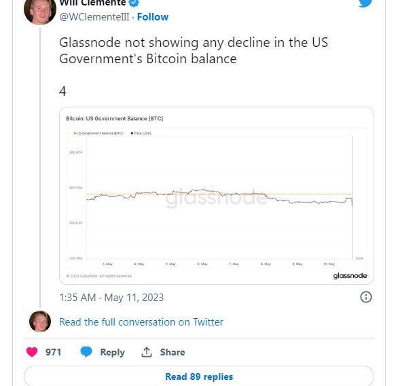Like the tweet with the pink heart
Image resolution: width=398 pixels, height=386 pixels.
pyautogui.click(x=32, y=352)
